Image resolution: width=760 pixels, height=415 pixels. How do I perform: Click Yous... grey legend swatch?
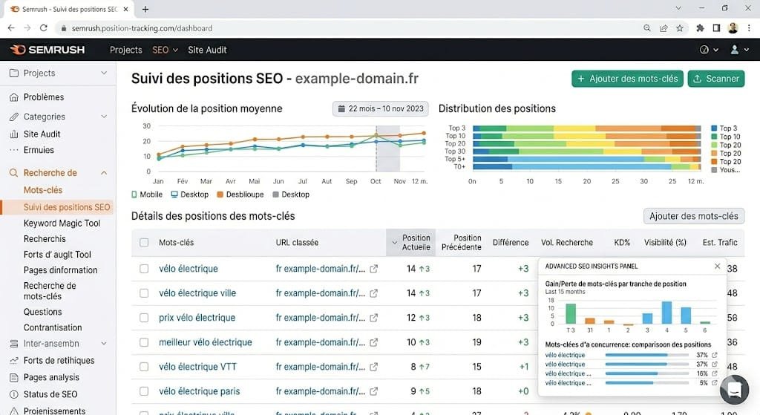[x=714, y=170]
